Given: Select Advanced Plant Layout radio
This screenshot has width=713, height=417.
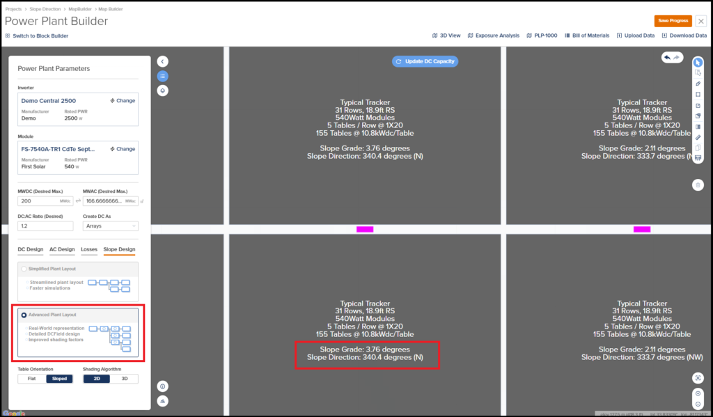Looking at the screenshot, I should click(24, 315).
